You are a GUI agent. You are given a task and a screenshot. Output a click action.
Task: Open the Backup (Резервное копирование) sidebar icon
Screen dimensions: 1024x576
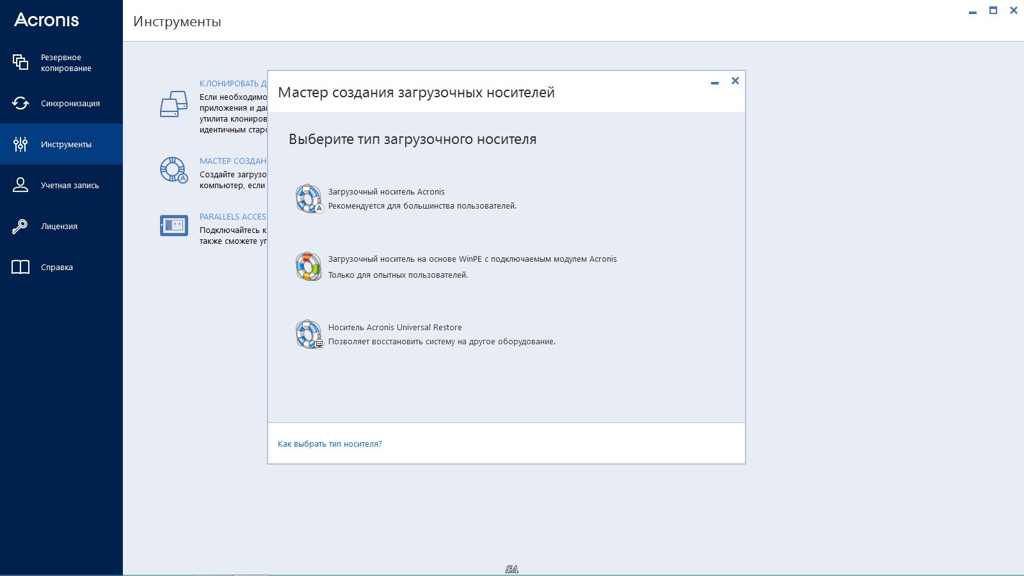click(x=20, y=62)
